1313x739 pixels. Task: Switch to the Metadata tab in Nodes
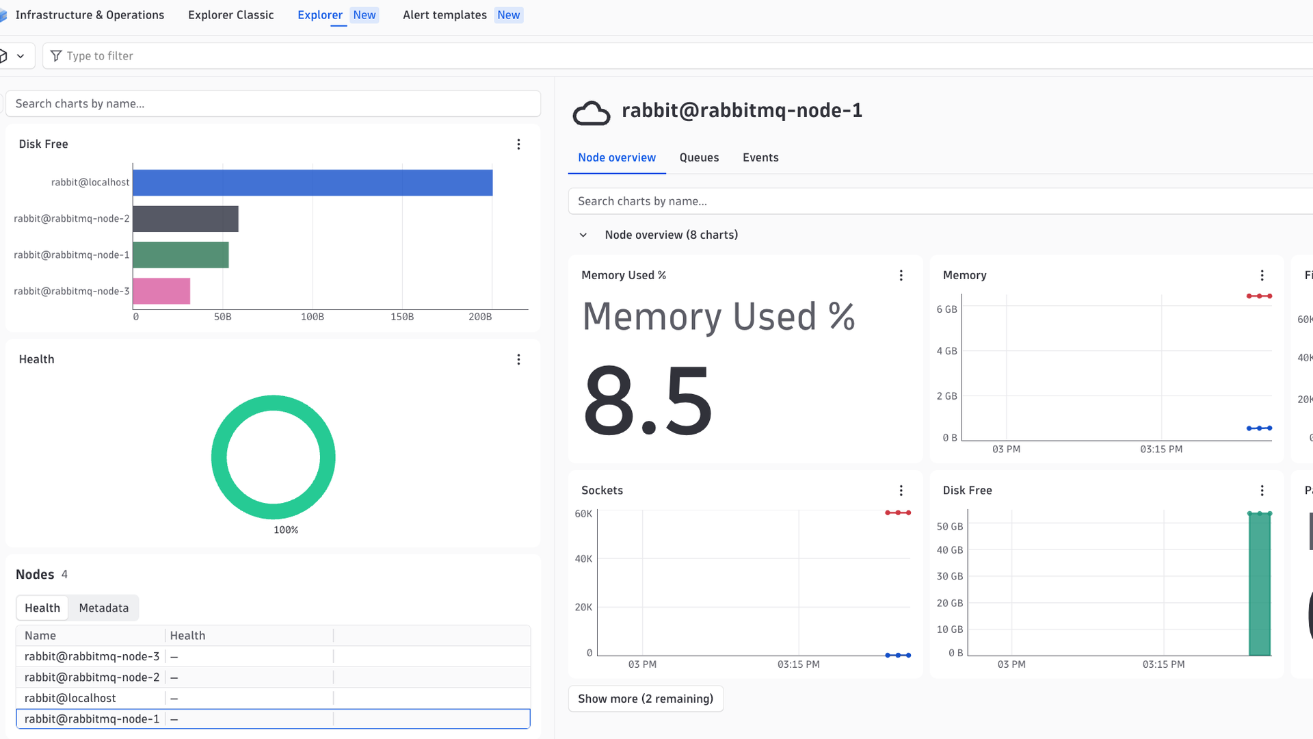coord(104,608)
